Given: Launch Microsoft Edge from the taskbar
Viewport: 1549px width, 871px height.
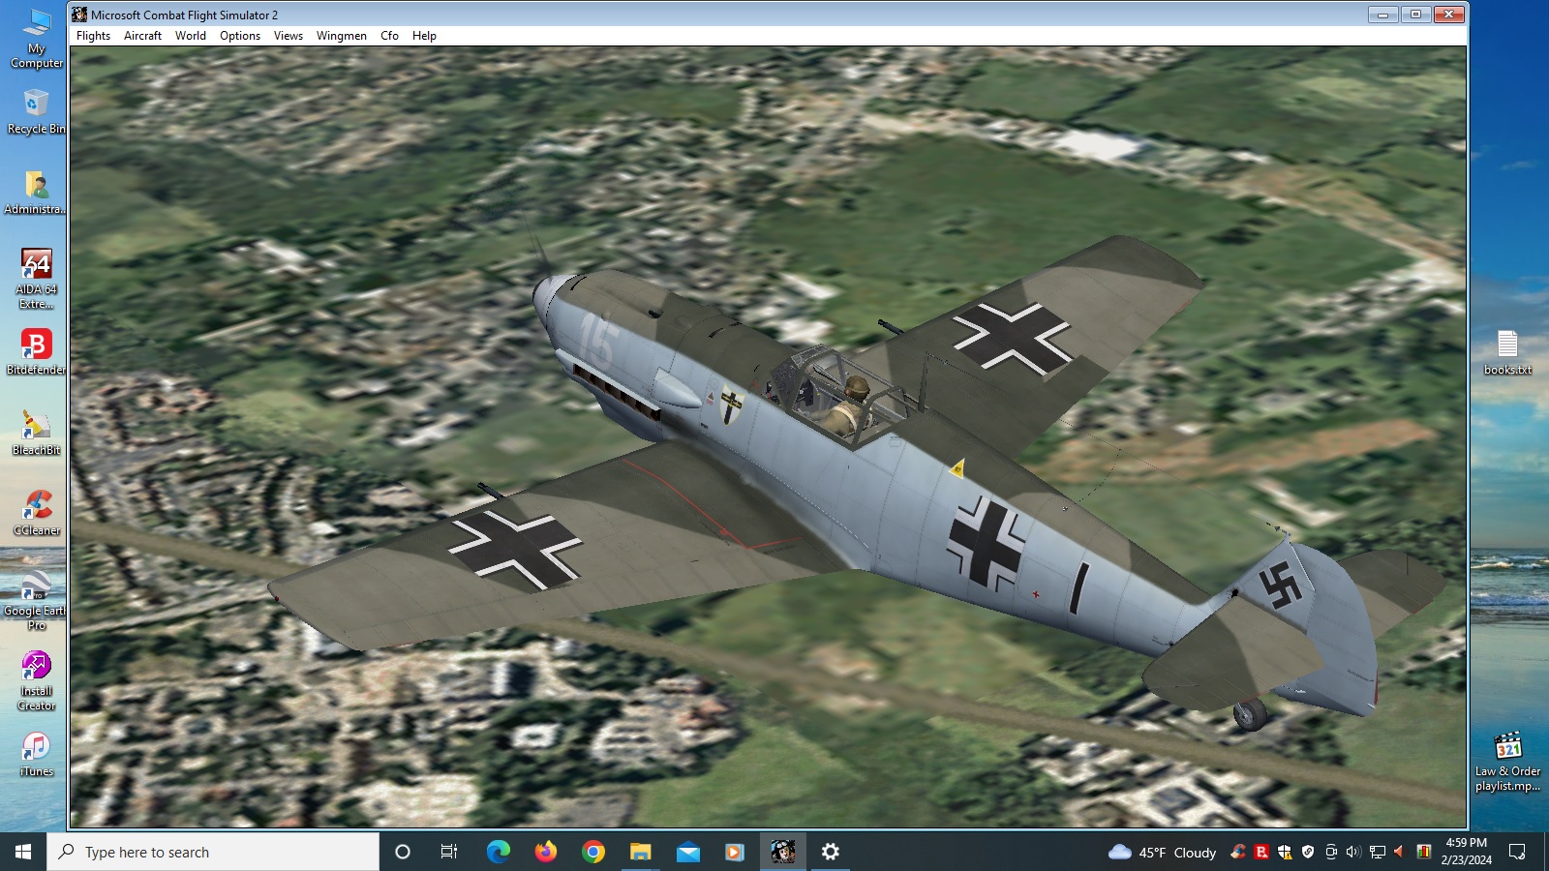Looking at the screenshot, I should point(498,852).
